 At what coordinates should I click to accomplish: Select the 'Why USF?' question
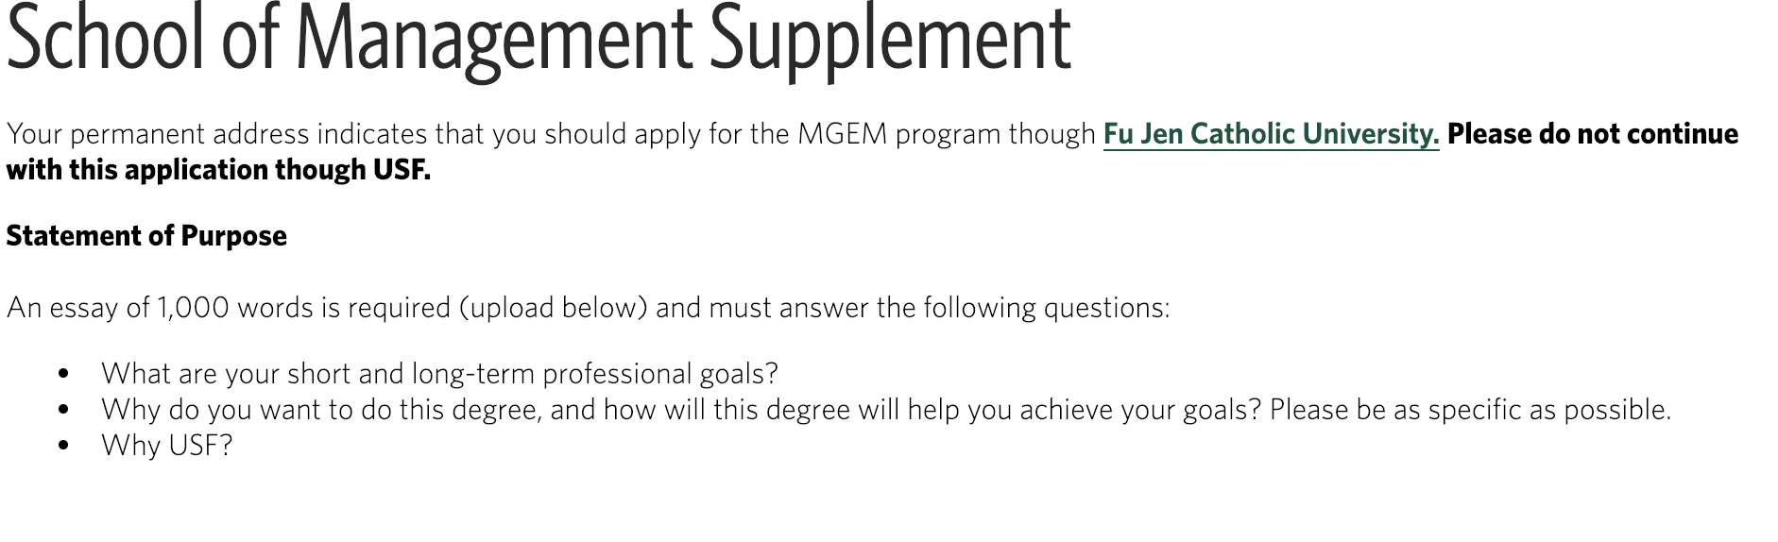click(x=166, y=446)
